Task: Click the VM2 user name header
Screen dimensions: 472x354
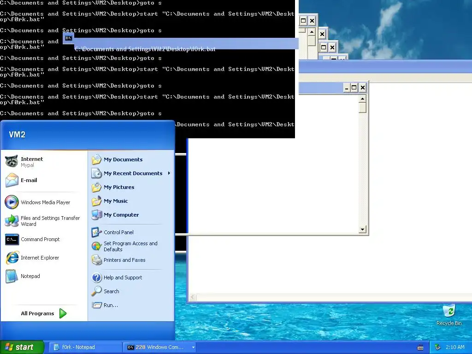Action: pos(17,135)
